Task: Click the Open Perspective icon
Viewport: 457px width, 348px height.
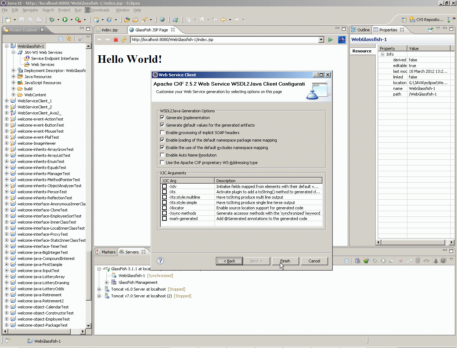Action: (x=404, y=20)
